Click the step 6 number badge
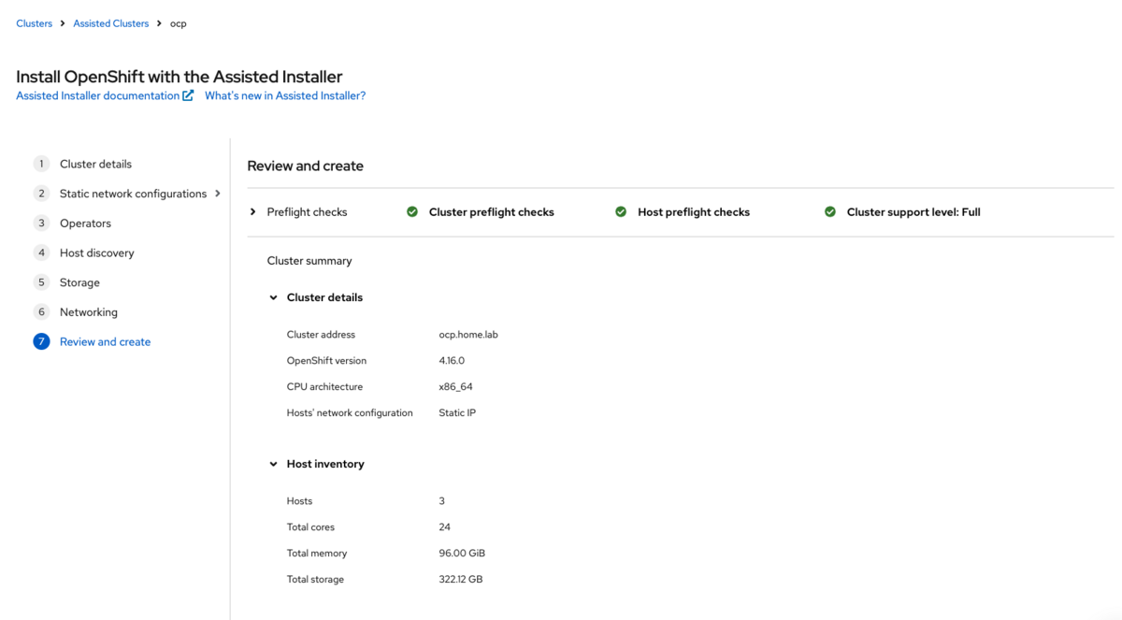Image resolution: width=1122 pixels, height=620 pixels. [x=41, y=311]
